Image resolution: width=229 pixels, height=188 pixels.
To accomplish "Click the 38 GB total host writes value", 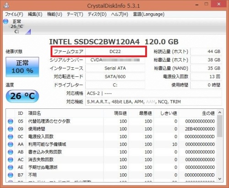I will [206, 60].
